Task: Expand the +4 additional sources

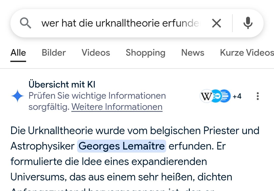Action: tap(237, 96)
